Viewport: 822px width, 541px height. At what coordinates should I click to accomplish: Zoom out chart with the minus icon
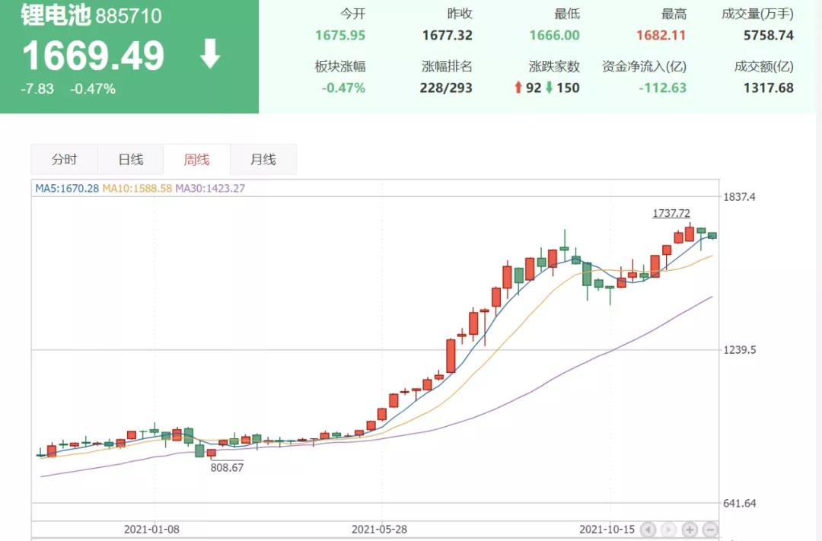(x=710, y=530)
